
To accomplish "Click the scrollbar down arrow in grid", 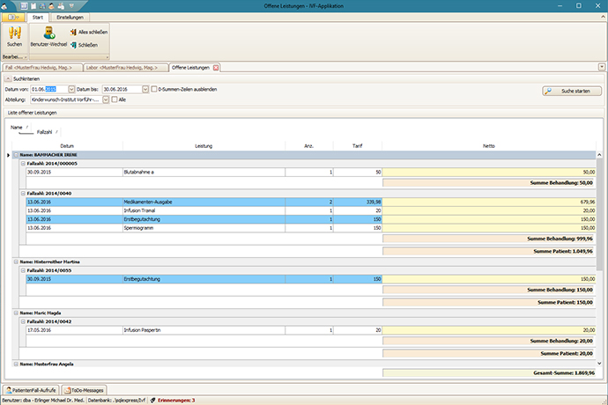I will [x=599, y=364].
